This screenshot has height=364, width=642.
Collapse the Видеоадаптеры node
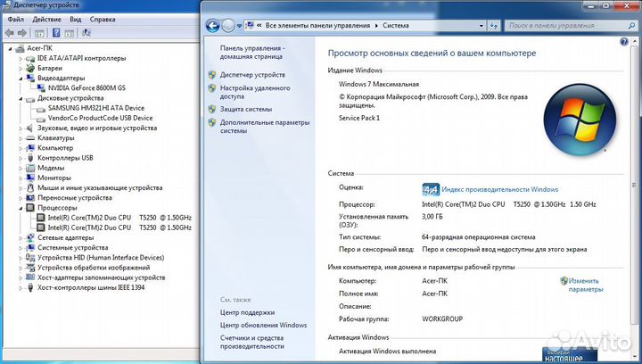[21, 79]
